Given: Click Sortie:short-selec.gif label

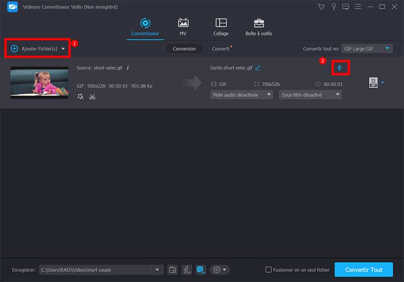Looking at the screenshot, I should [x=231, y=68].
